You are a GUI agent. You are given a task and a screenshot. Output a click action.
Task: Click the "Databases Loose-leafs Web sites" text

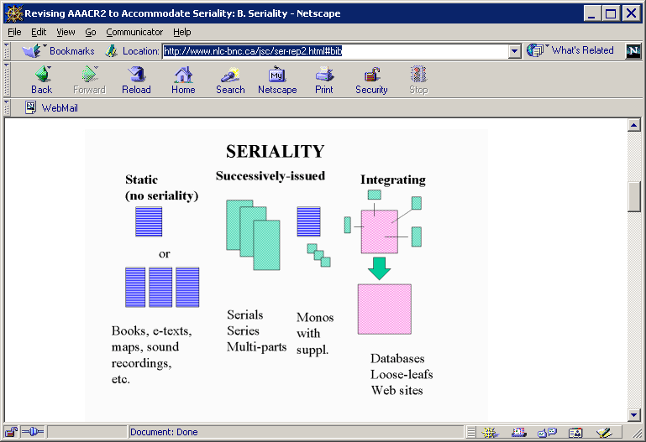pos(402,374)
